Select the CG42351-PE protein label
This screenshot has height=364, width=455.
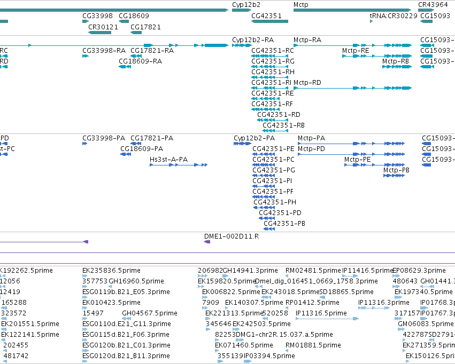point(273,149)
